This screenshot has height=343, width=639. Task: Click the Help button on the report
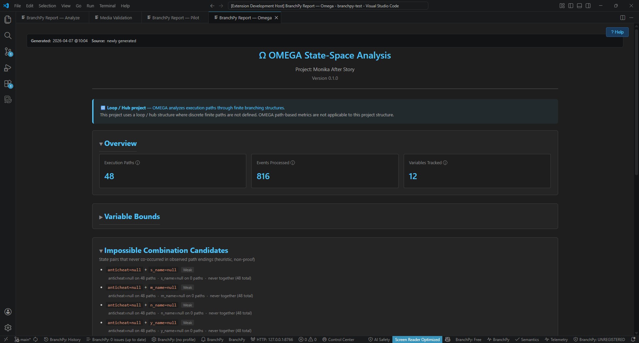point(617,32)
